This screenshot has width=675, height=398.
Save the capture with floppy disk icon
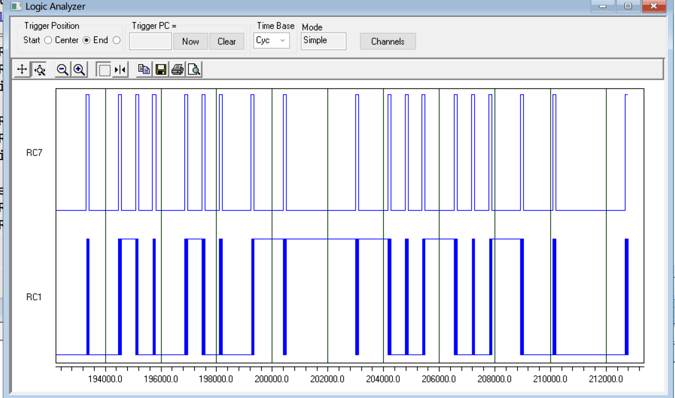pyautogui.click(x=161, y=69)
